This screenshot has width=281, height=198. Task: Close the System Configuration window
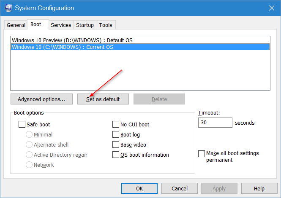pyautogui.click(x=272, y=8)
